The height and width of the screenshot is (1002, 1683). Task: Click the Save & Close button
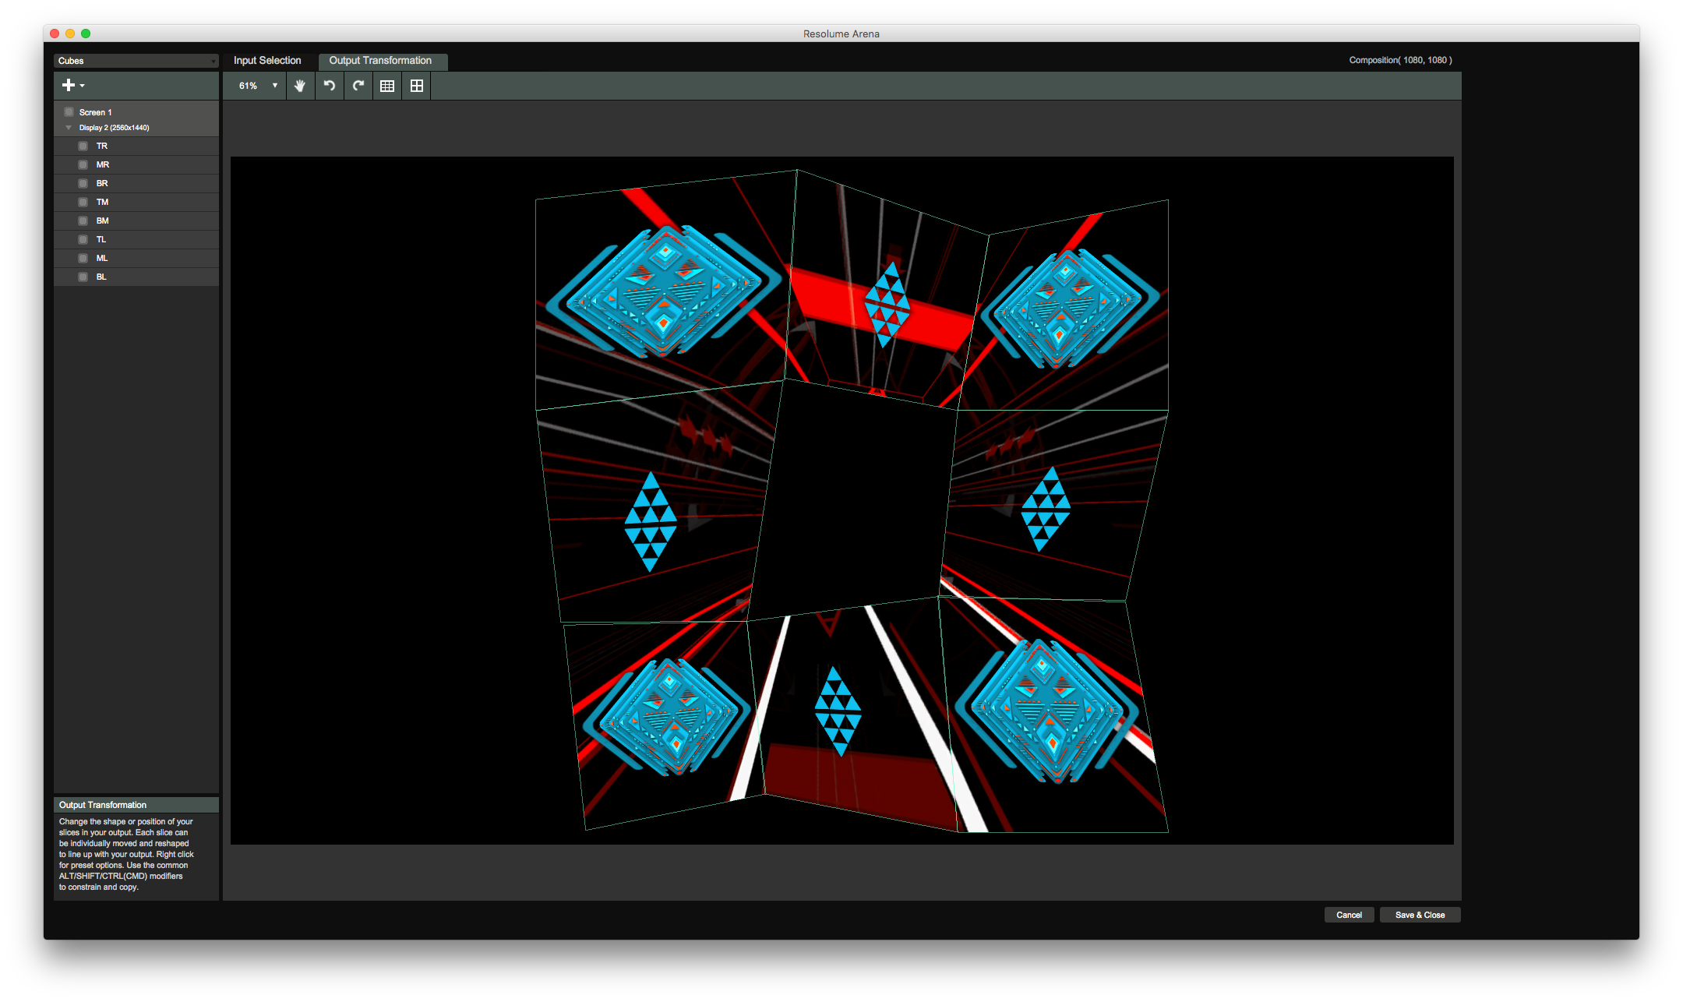[x=1420, y=915]
